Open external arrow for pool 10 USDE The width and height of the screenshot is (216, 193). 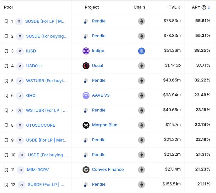[21, 155]
